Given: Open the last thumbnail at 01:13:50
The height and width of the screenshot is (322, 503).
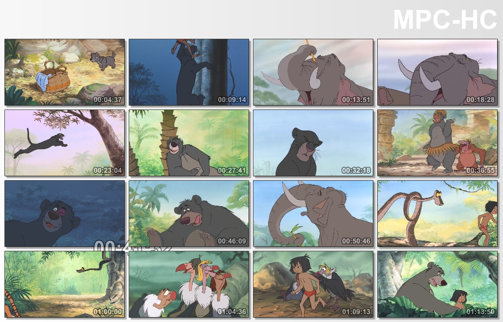Looking at the screenshot, I should coord(437,284).
